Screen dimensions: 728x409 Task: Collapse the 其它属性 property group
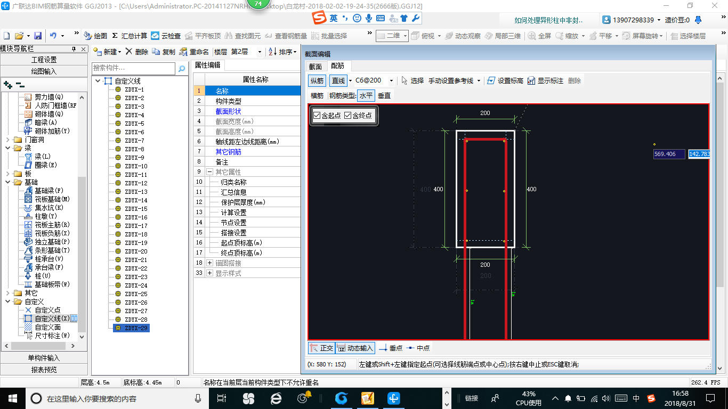[209, 172]
